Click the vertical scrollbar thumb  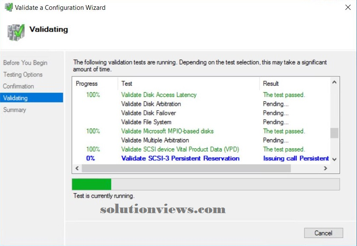coord(334,133)
